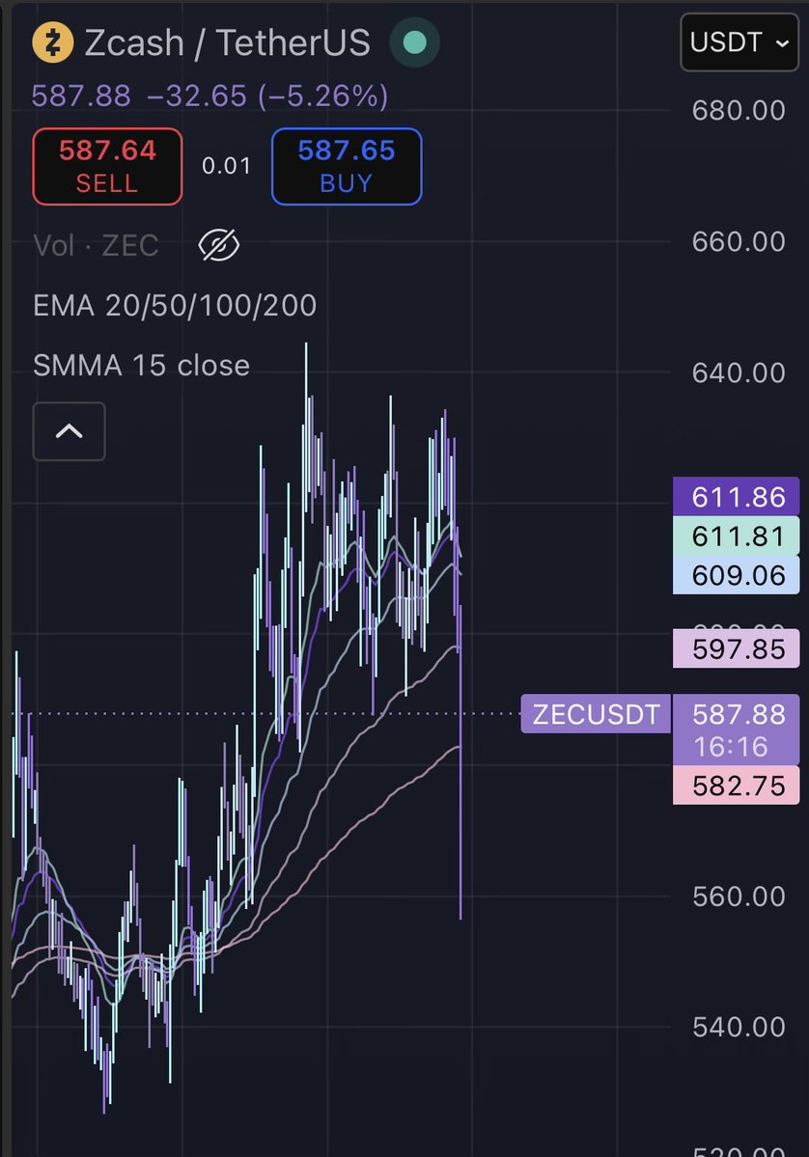Image resolution: width=809 pixels, height=1157 pixels.
Task: Select the Vol · ZEC indicator label
Action: point(96,246)
